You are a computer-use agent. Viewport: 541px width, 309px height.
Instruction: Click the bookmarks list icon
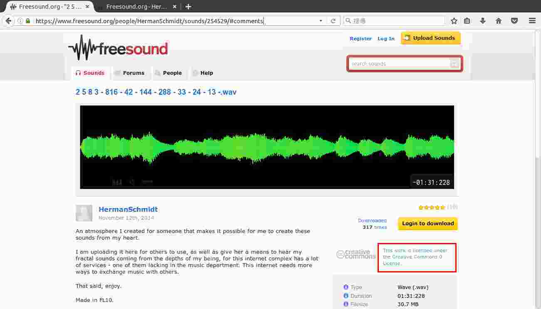(x=467, y=21)
